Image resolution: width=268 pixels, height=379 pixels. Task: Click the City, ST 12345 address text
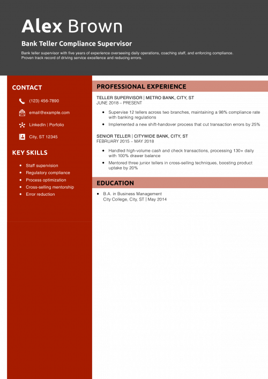click(x=43, y=137)
